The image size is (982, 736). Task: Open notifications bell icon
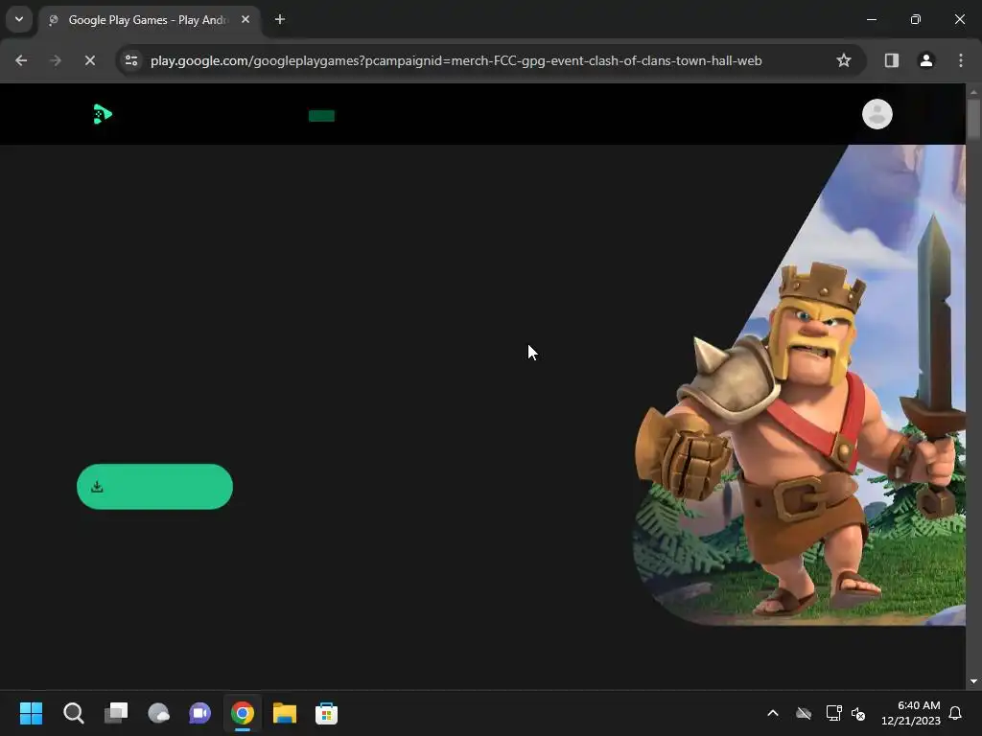pos(955,713)
